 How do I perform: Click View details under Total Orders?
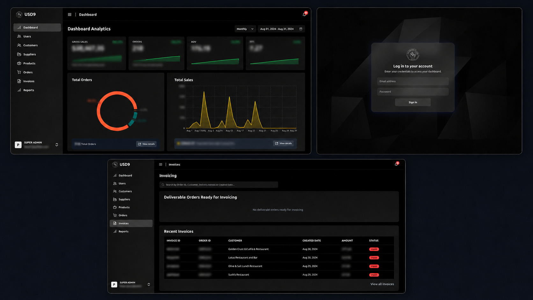coord(146,144)
